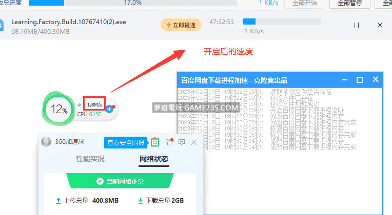This screenshot has height=215, width=392.
Task: Switch to the 网络状态 tab
Action: coord(154,159)
